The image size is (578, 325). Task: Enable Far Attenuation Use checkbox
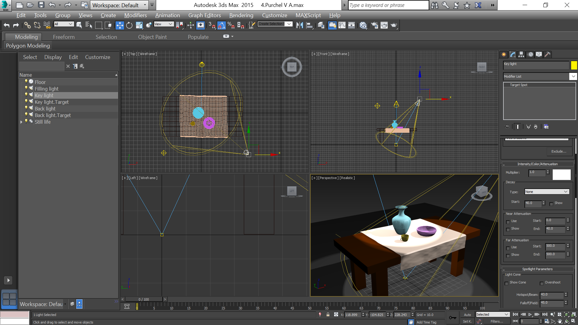pyautogui.click(x=508, y=248)
